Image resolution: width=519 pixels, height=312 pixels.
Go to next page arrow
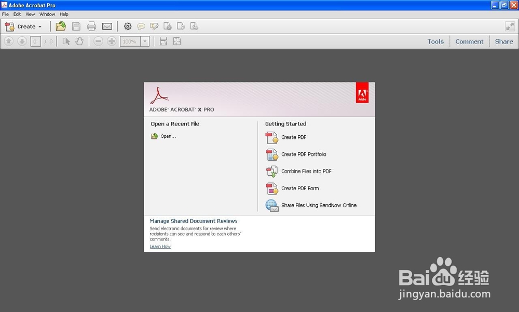[22, 41]
